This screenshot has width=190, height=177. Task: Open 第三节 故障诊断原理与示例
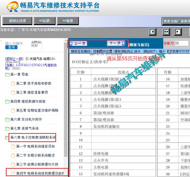coord(37,164)
